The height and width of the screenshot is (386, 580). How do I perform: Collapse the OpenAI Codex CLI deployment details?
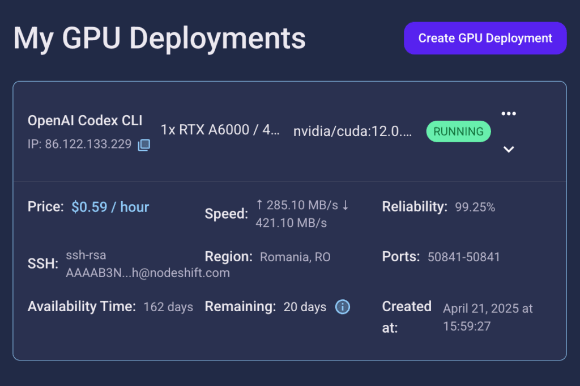click(x=509, y=149)
